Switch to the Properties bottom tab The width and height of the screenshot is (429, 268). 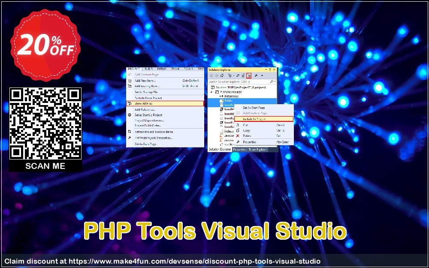coord(240,150)
